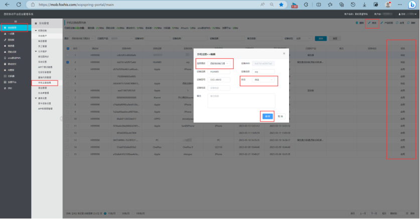
Task: Click the 取消 cancel button in dialog
Action: (x=280, y=116)
